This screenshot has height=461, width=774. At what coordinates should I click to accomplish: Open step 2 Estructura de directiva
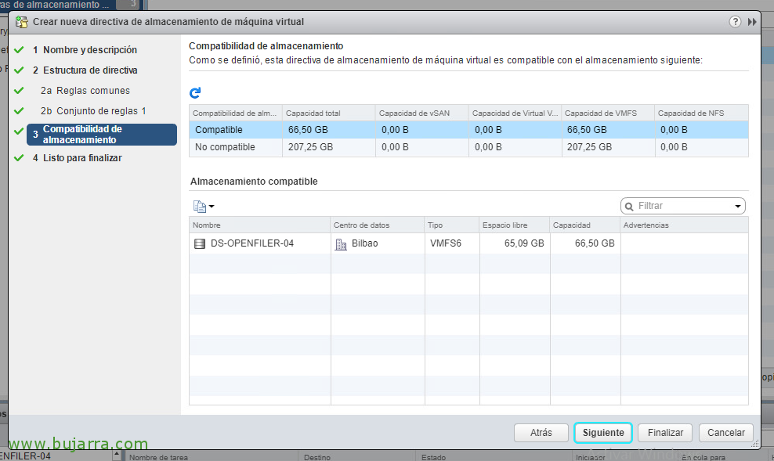(x=90, y=70)
